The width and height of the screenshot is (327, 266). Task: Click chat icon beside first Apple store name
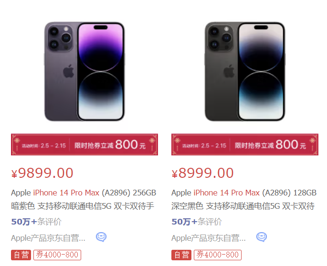pyautogui.click(x=101, y=237)
